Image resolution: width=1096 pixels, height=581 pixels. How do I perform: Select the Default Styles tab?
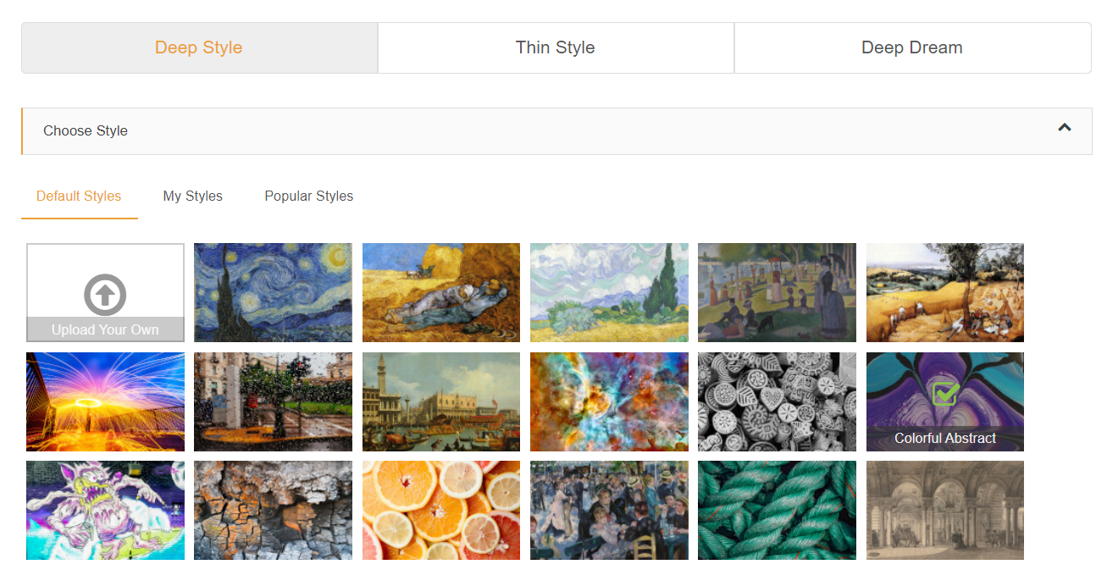click(79, 196)
